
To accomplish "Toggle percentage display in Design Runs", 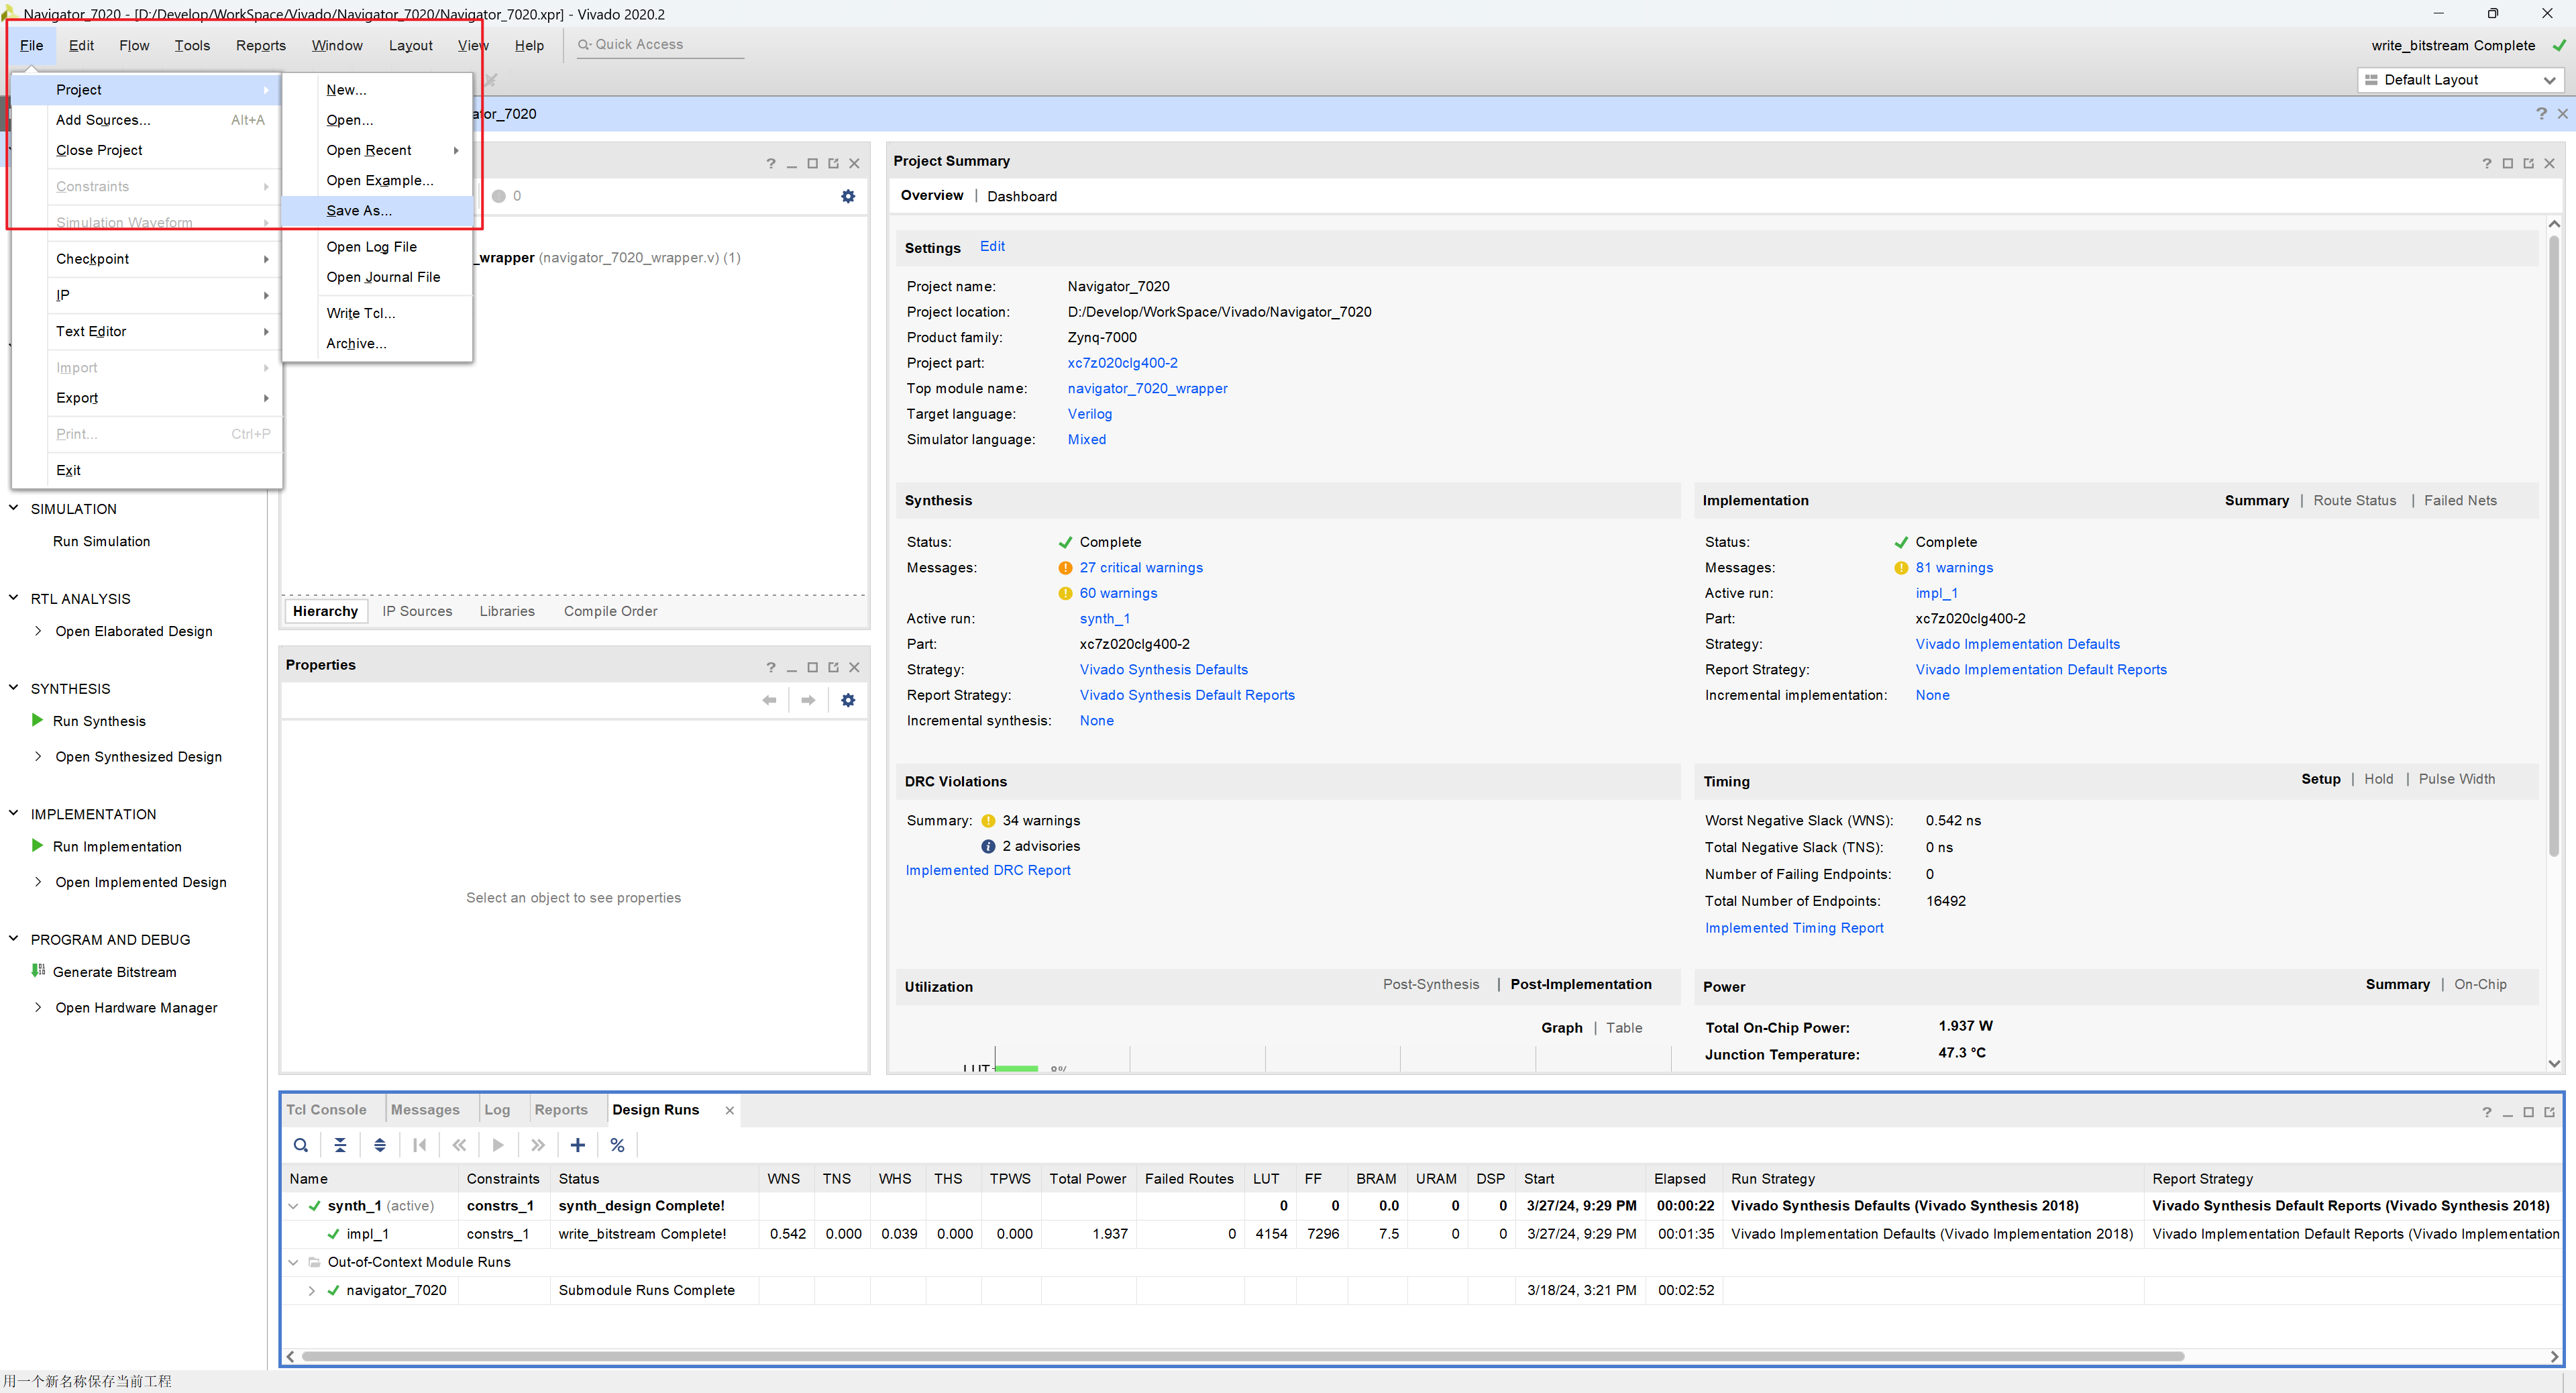I will [x=617, y=1145].
